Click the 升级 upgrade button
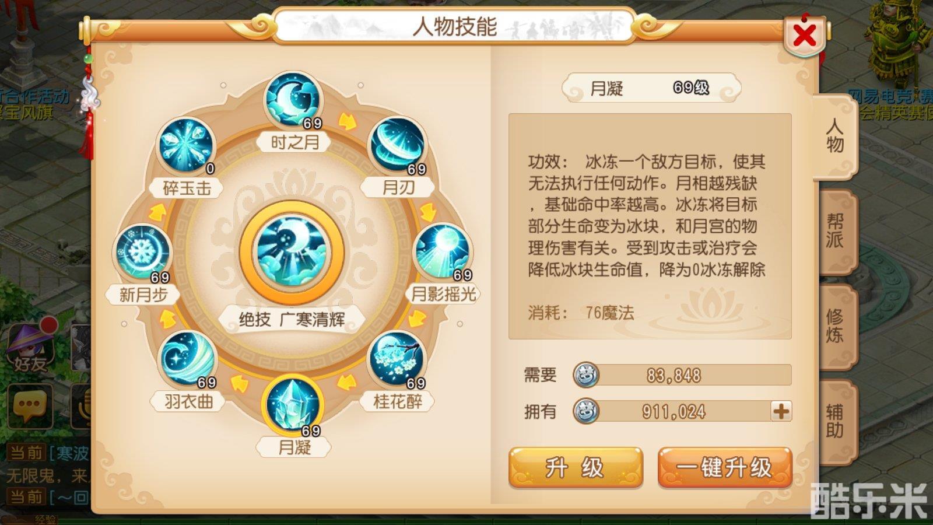 coord(576,467)
